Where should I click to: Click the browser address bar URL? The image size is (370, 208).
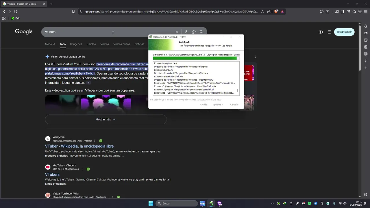171,12
